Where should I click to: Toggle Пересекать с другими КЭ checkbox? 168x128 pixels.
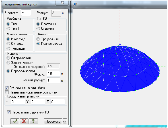[28, 112]
